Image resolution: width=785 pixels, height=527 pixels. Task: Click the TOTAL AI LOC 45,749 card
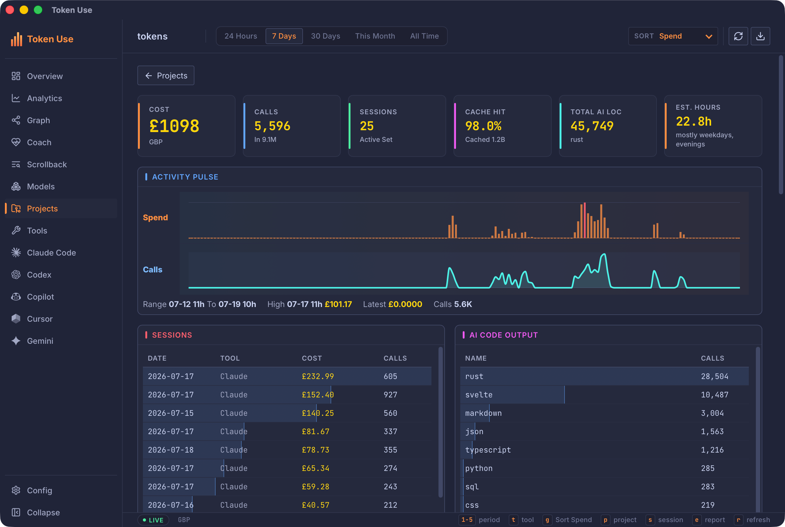point(608,126)
